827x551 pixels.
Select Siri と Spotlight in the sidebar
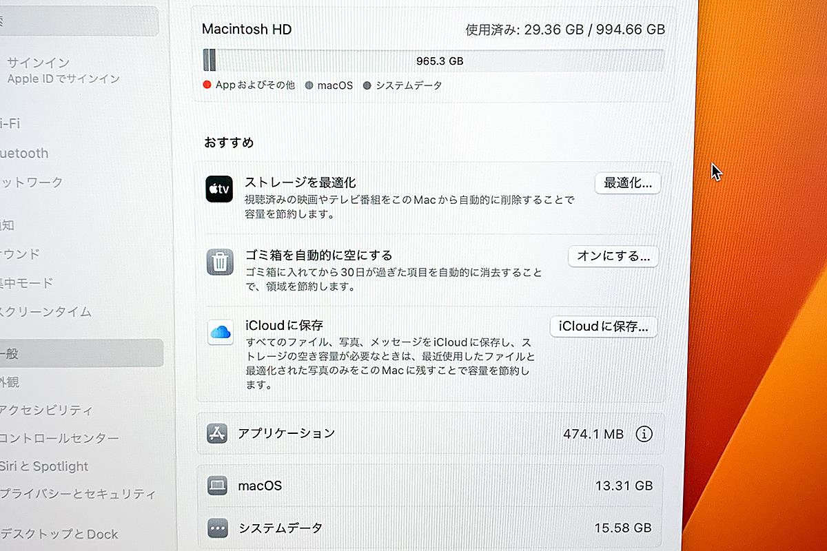coord(44,466)
